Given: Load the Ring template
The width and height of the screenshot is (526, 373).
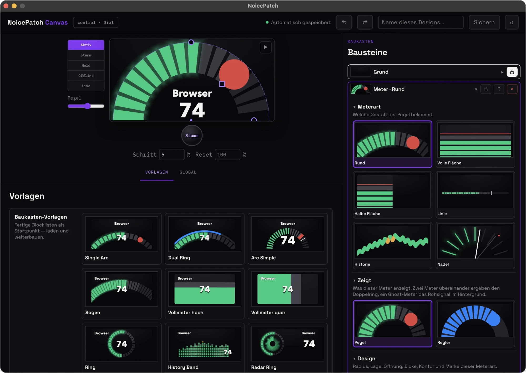Looking at the screenshot, I should (122, 348).
